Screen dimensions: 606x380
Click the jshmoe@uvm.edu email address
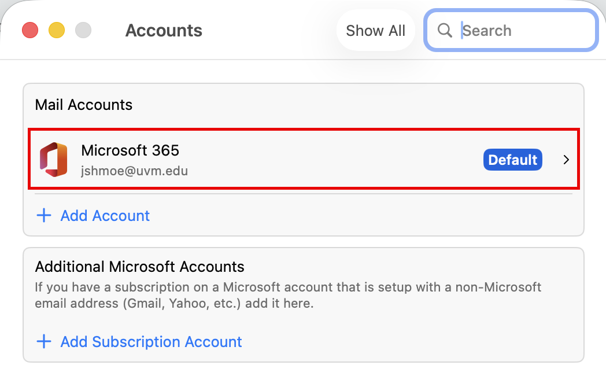[x=134, y=171]
